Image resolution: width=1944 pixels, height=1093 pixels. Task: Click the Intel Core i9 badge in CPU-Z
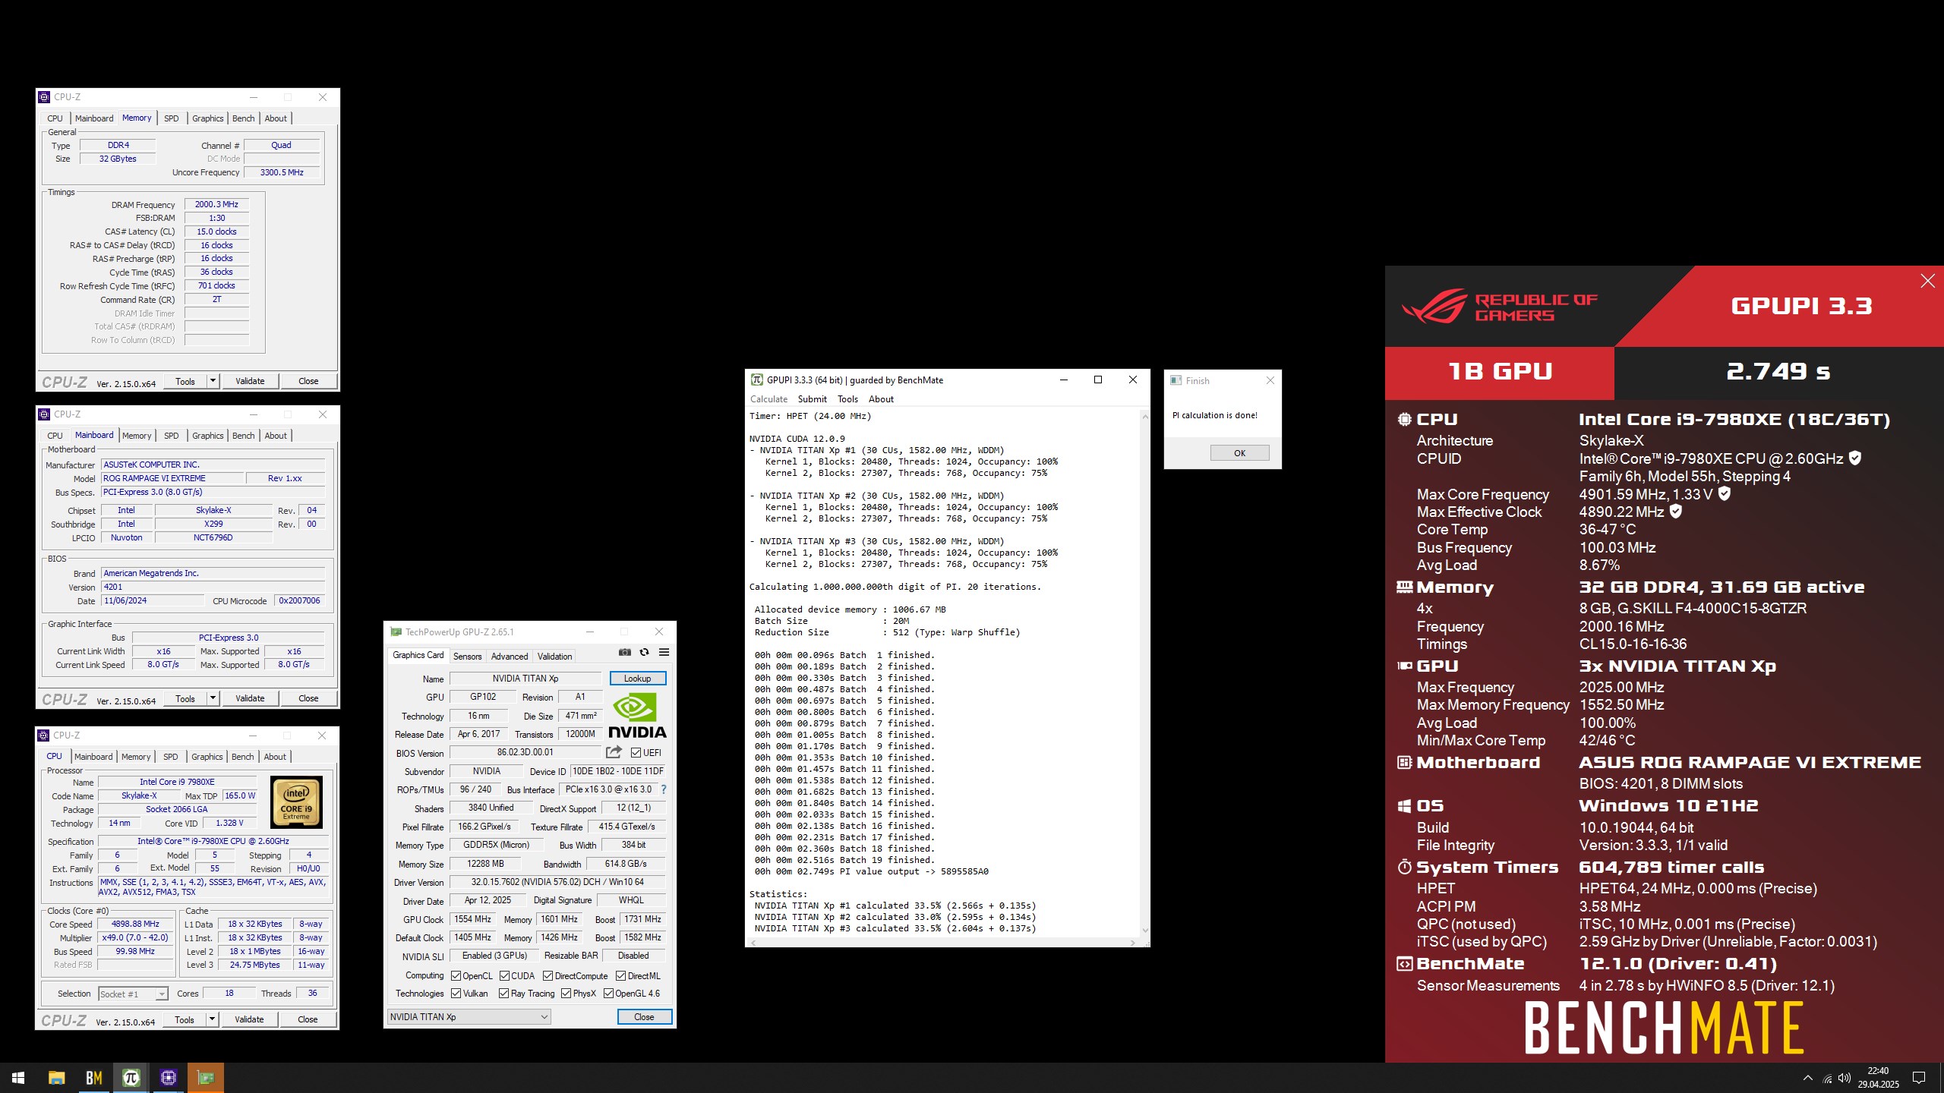(x=297, y=802)
